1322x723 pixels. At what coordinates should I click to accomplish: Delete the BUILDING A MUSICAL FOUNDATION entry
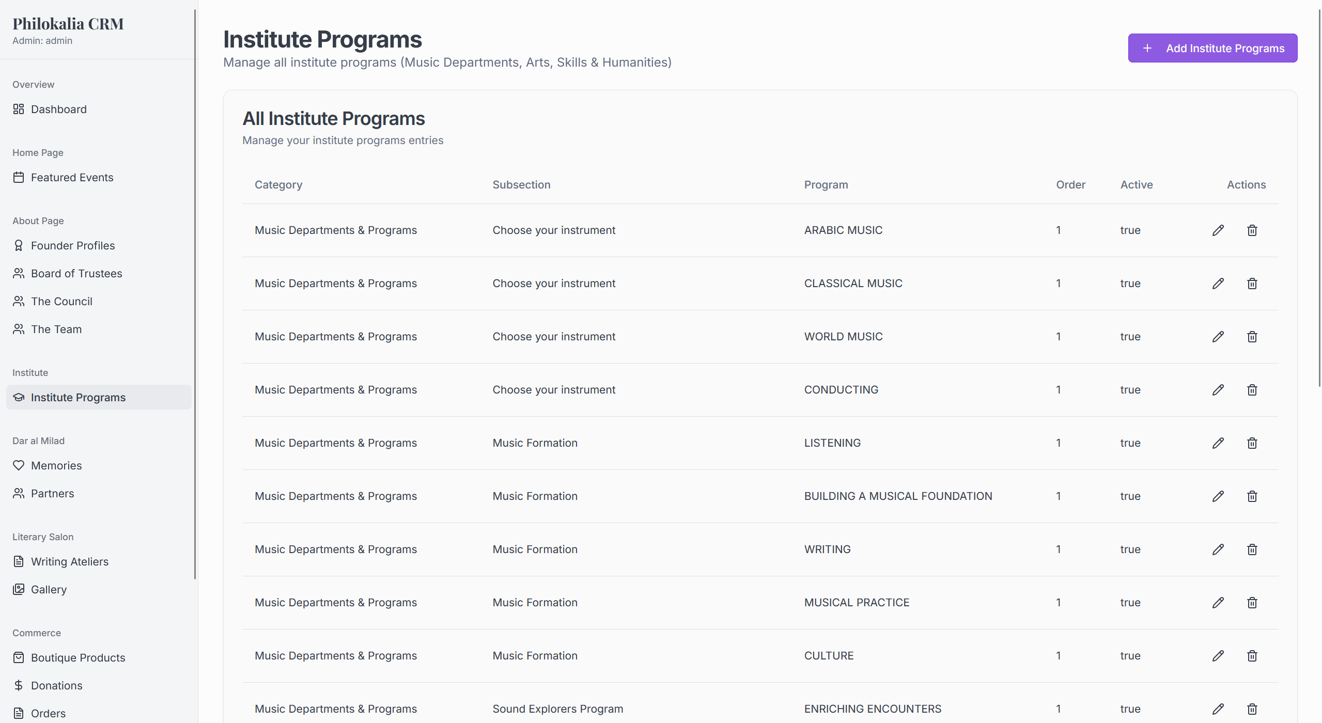pyautogui.click(x=1252, y=496)
